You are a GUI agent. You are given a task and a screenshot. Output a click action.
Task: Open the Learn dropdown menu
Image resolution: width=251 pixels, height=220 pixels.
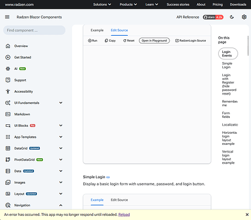pos(152,4)
